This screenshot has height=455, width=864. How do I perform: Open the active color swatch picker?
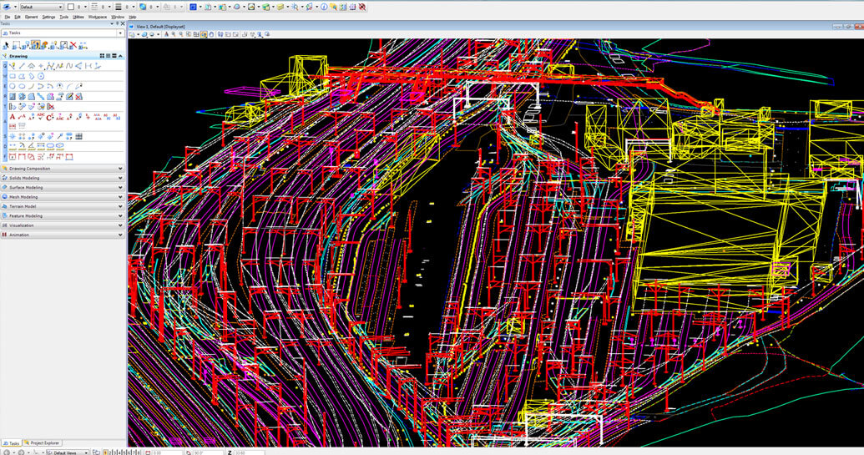click(70, 7)
